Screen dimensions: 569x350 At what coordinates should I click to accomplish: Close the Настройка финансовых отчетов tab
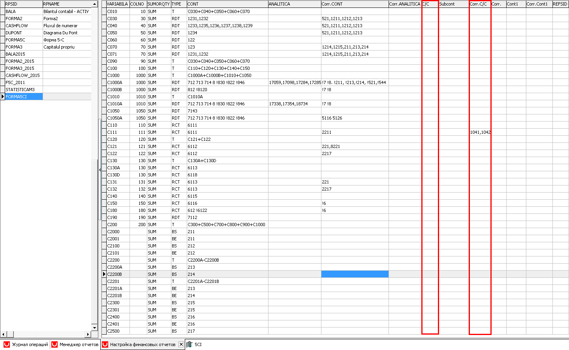[181, 344]
